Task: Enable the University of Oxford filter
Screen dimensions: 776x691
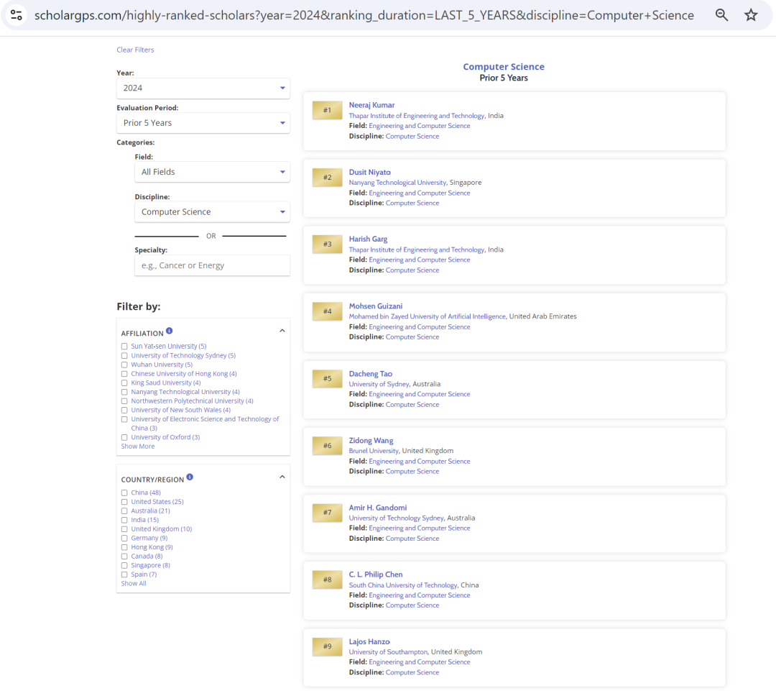Action: (124, 437)
